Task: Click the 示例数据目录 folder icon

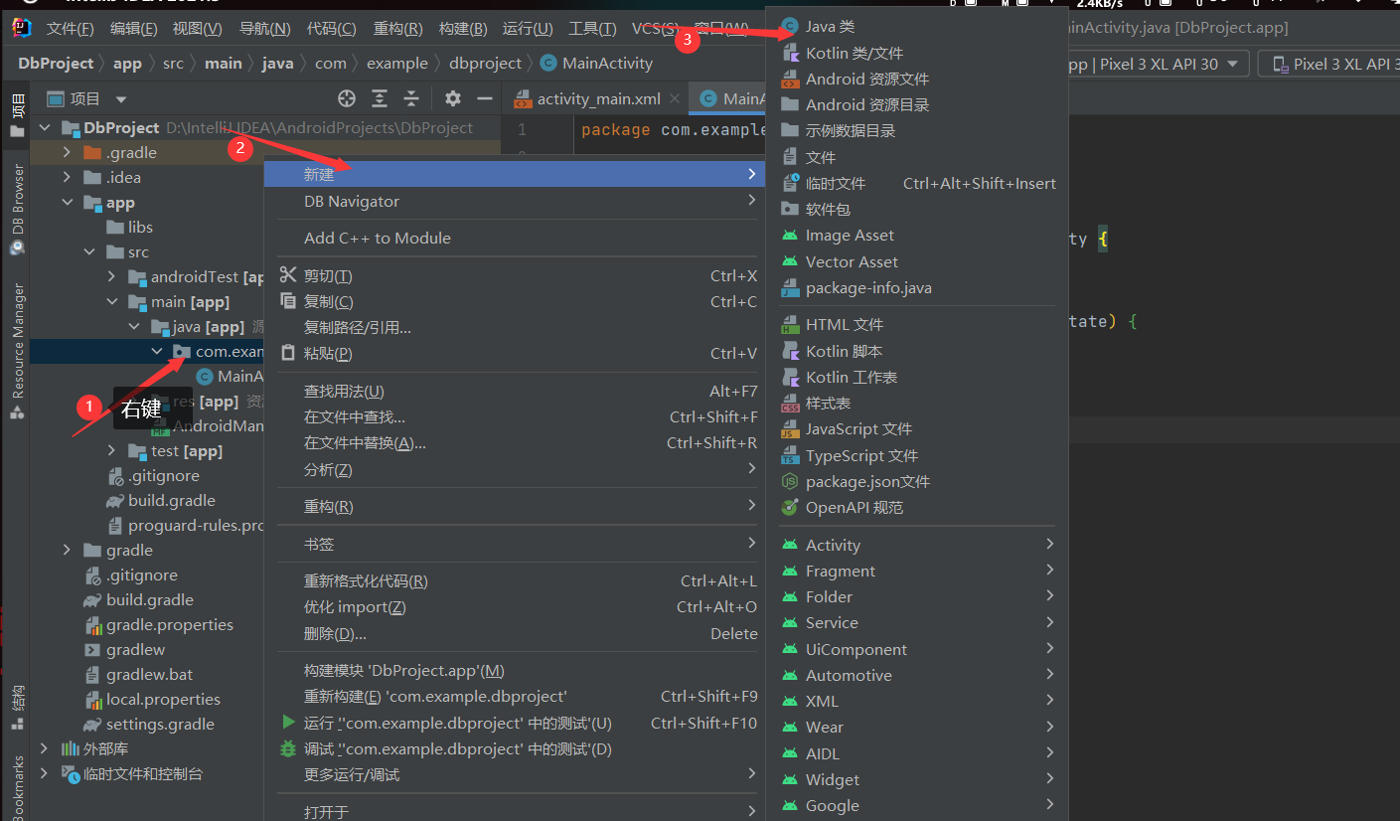Action: coord(790,130)
